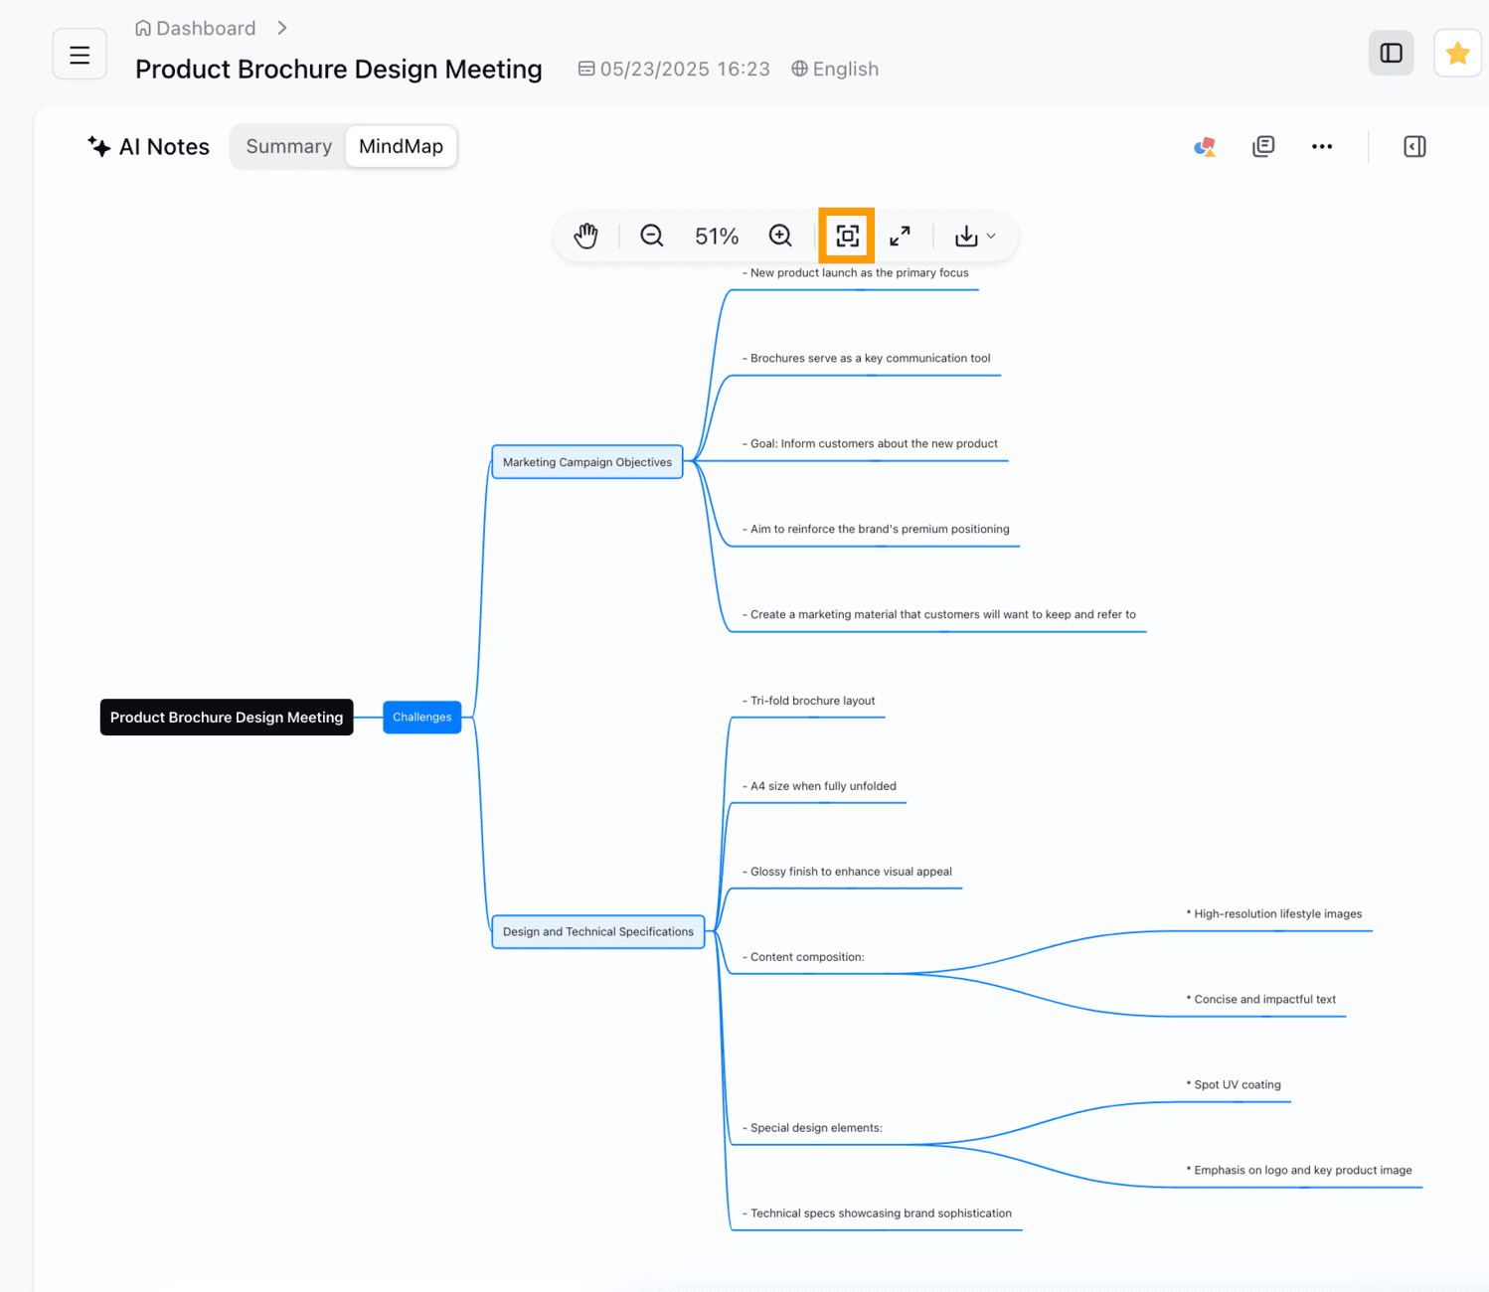Screen dimensions: 1489x1292
Task: Select the Marketing Campaign Objectives node
Action: (587, 462)
